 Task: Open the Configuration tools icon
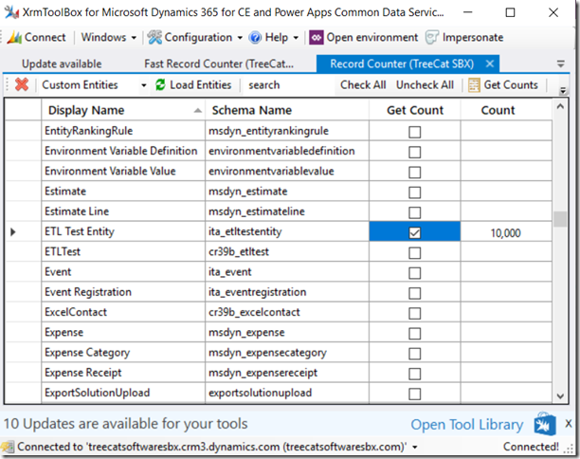click(x=154, y=37)
